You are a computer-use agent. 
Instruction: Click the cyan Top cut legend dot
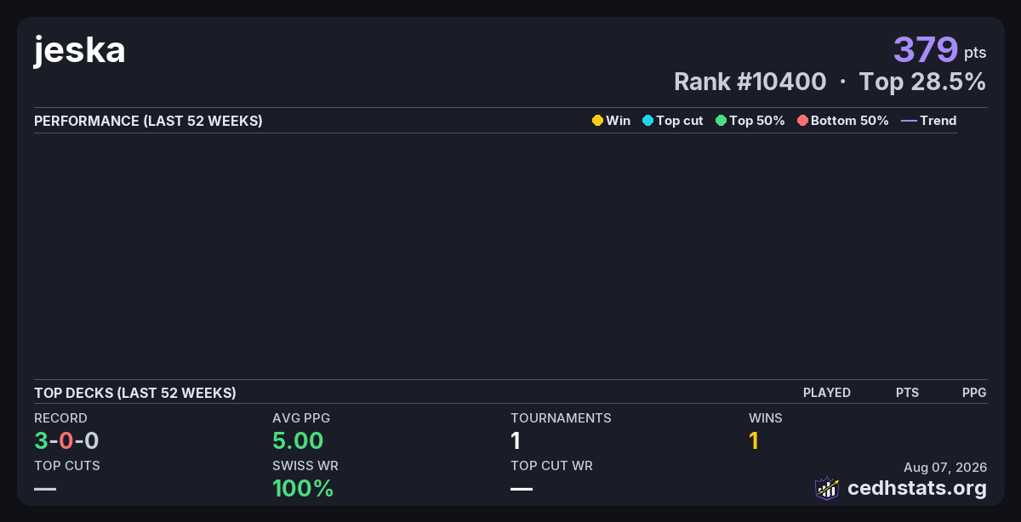[x=647, y=121]
